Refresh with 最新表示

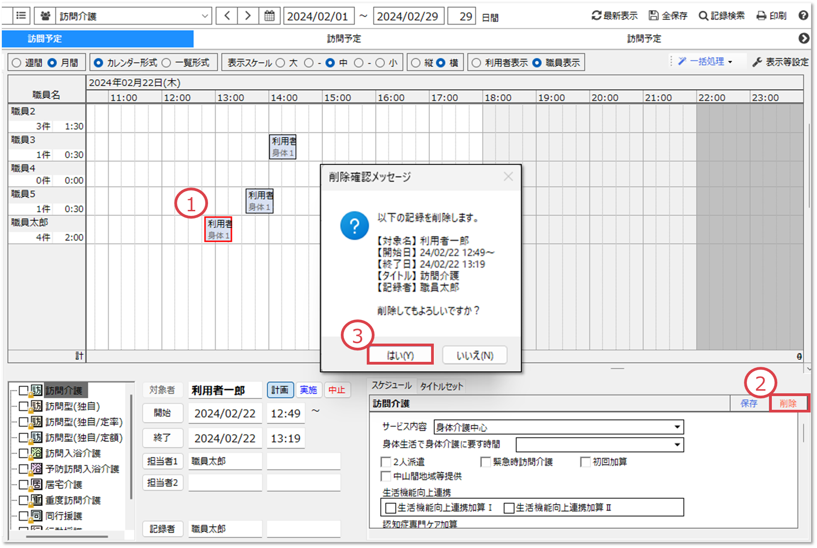tap(614, 16)
